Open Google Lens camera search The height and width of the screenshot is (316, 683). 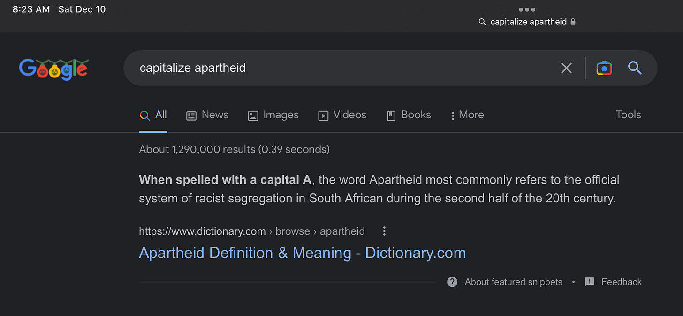[604, 68]
